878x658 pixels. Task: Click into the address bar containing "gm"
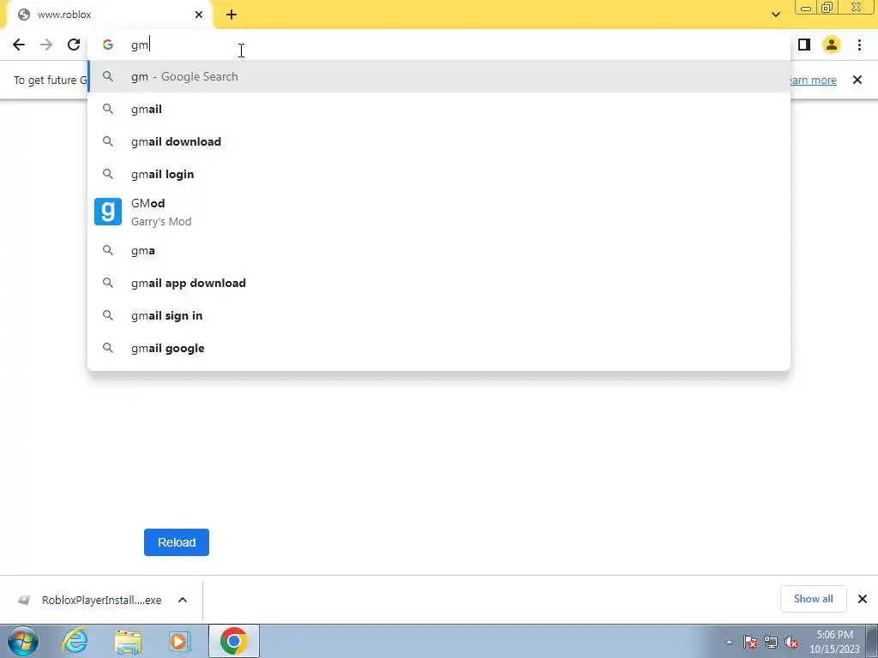pos(439,45)
